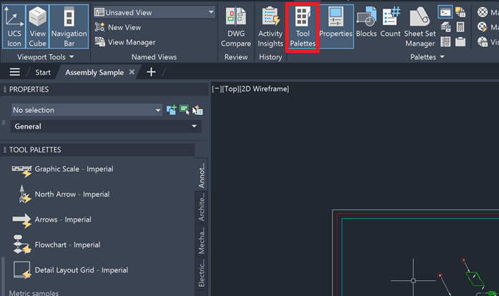499x296 pixels.
Task: Open View Manager
Action: (125, 42)
